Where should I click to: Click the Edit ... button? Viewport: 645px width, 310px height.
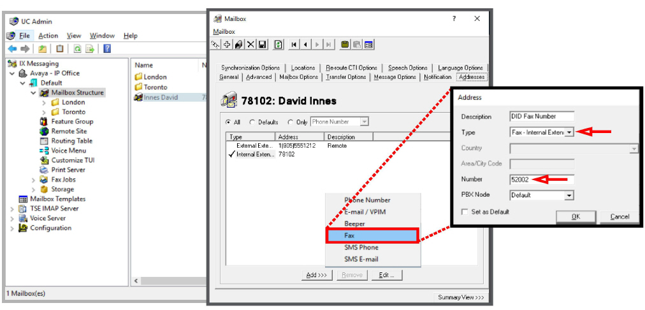coord(387,275)
